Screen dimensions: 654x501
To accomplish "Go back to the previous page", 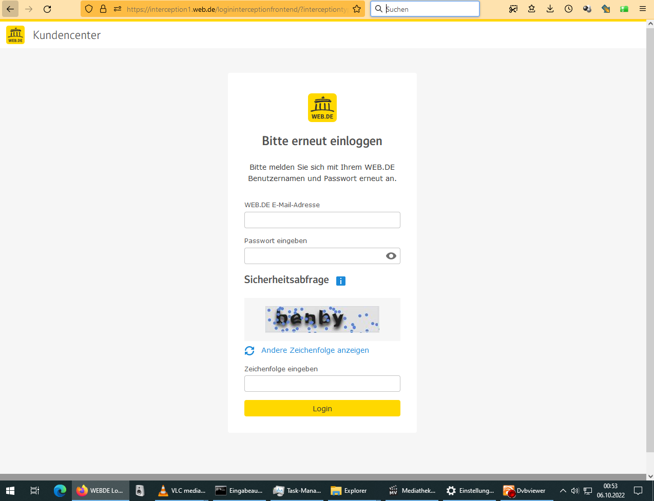I will tap(10, 9).
